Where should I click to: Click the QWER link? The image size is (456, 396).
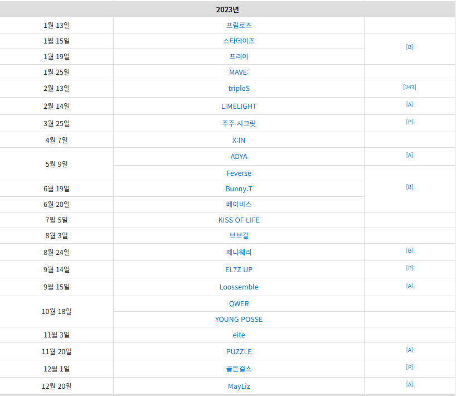239,304
